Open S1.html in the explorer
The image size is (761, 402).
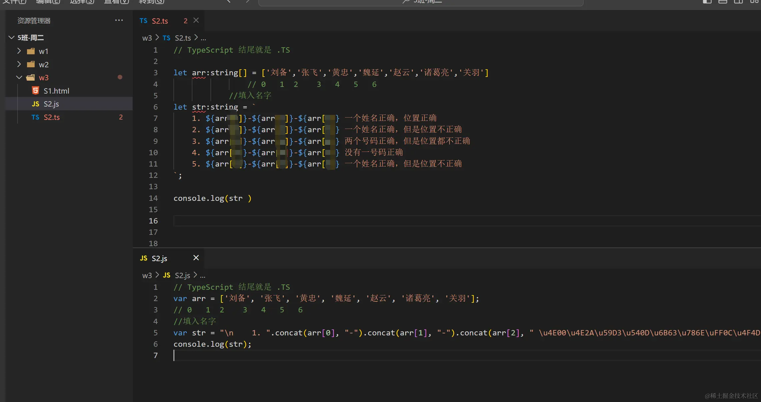[56, 91]
